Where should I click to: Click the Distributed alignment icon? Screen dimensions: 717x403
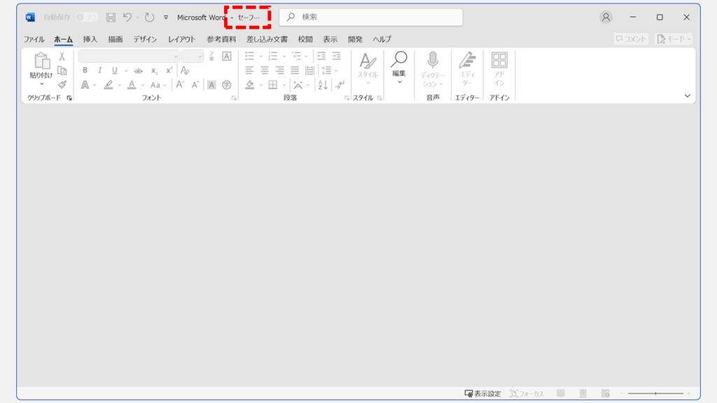pyautogui.click(x=309, y=71)
